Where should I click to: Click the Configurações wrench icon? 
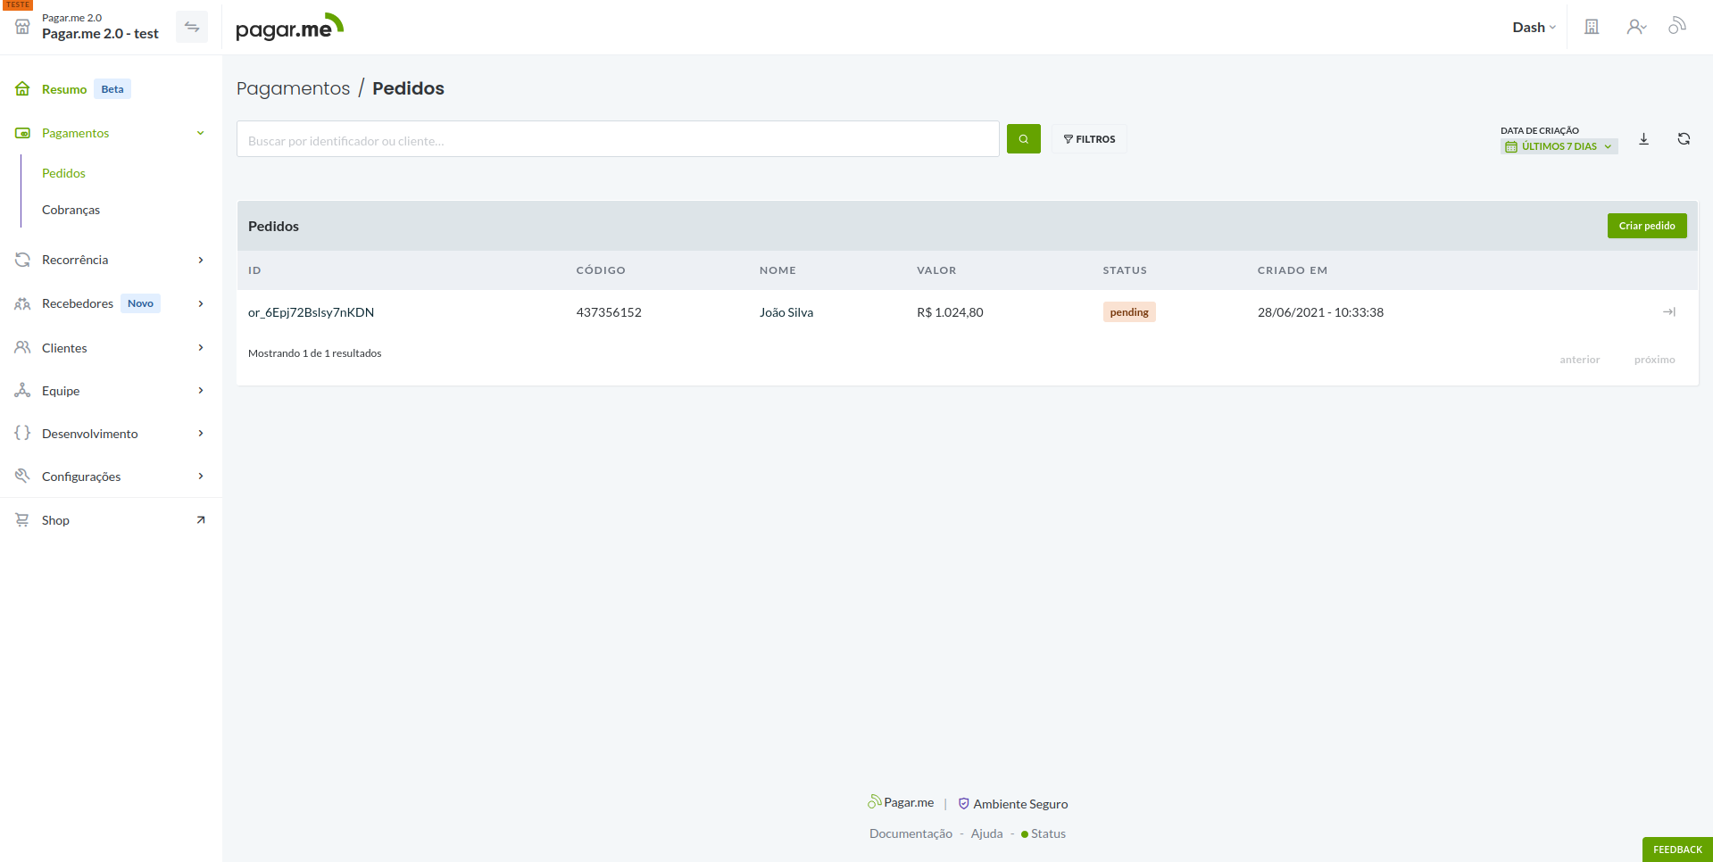tap(22, 477)
